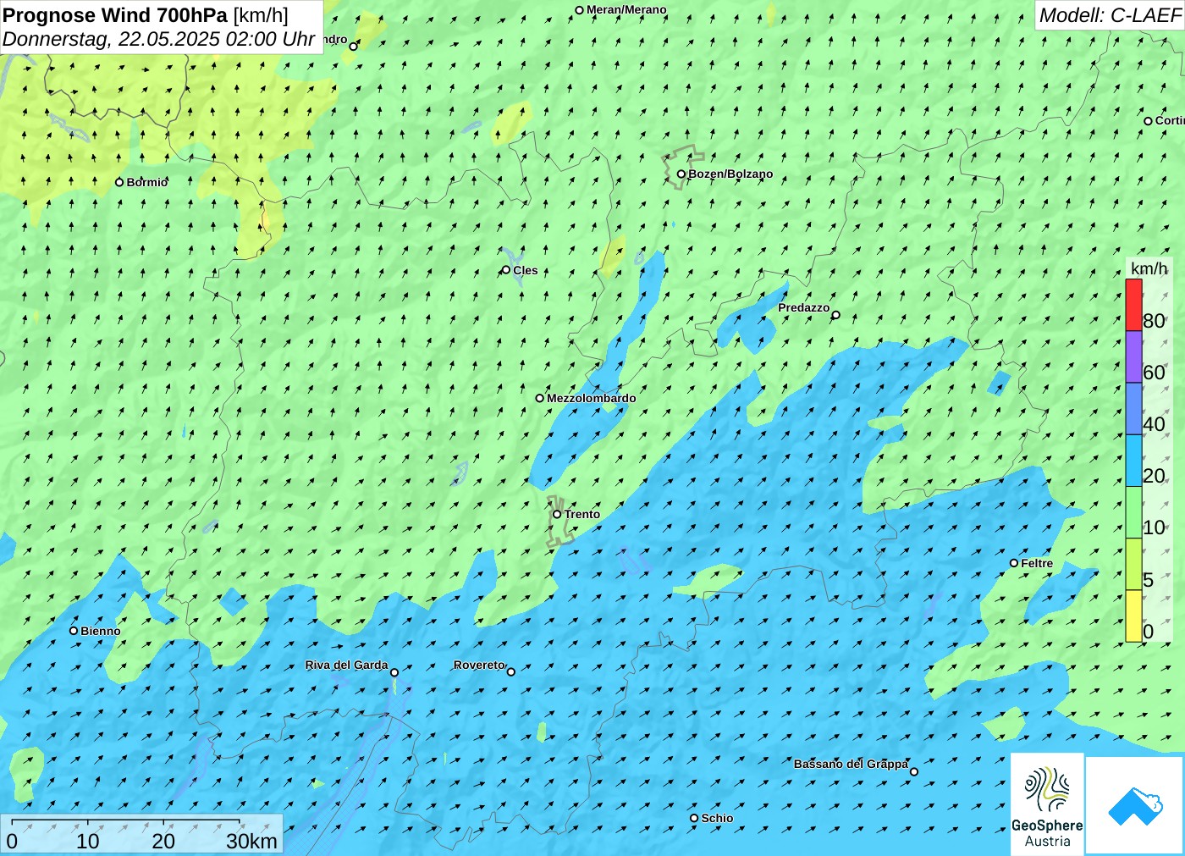The height and width of the screenshot is (856, 1185).
Task: Click the Predazzo city marker
Action: pyautogui.click(x=836, y=315)
